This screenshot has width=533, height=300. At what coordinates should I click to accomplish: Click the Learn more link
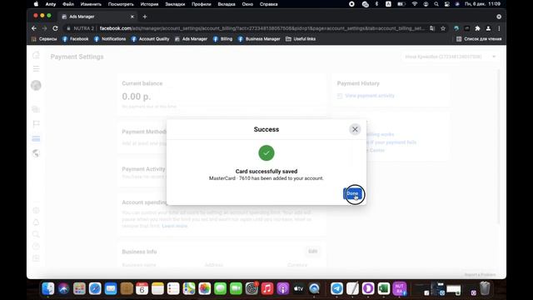[x=175, y=226]
